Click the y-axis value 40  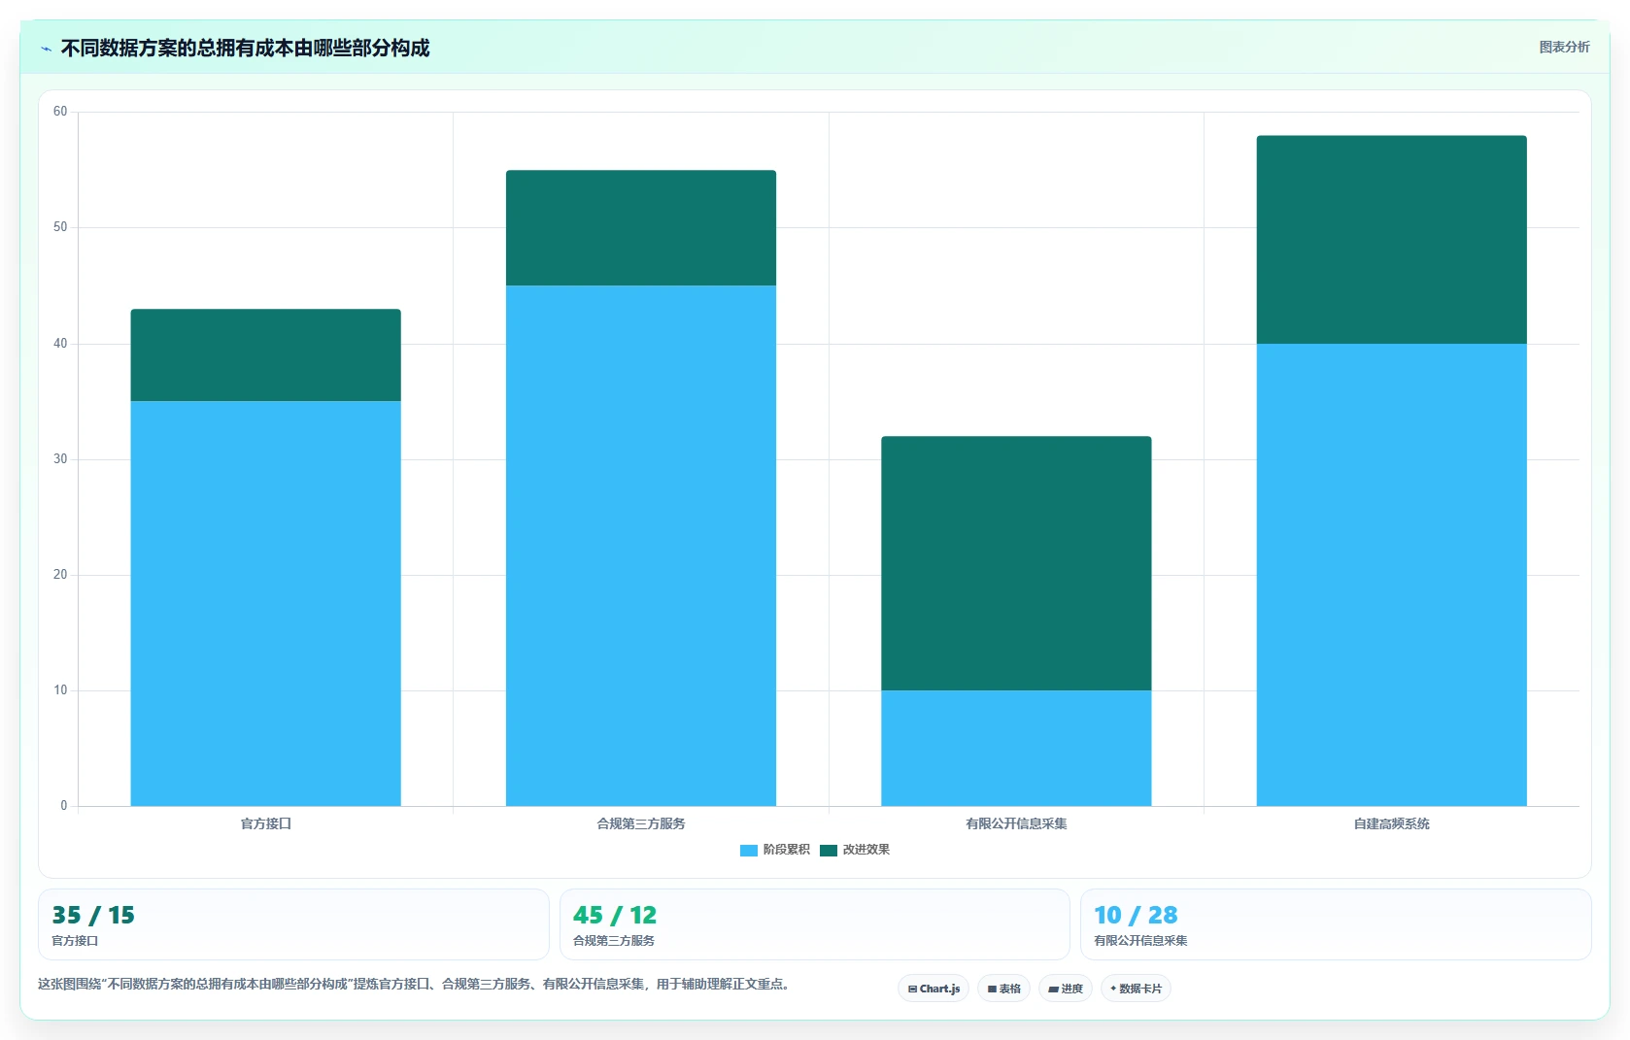pos(60,344)
